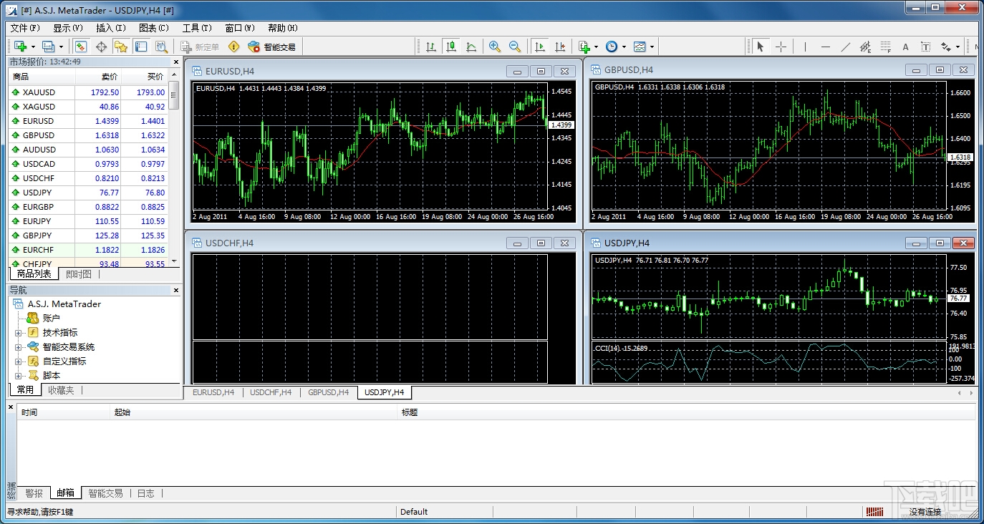Switch chart to line chart style
This screenshot has height=524, width=984.
(471, 47)
